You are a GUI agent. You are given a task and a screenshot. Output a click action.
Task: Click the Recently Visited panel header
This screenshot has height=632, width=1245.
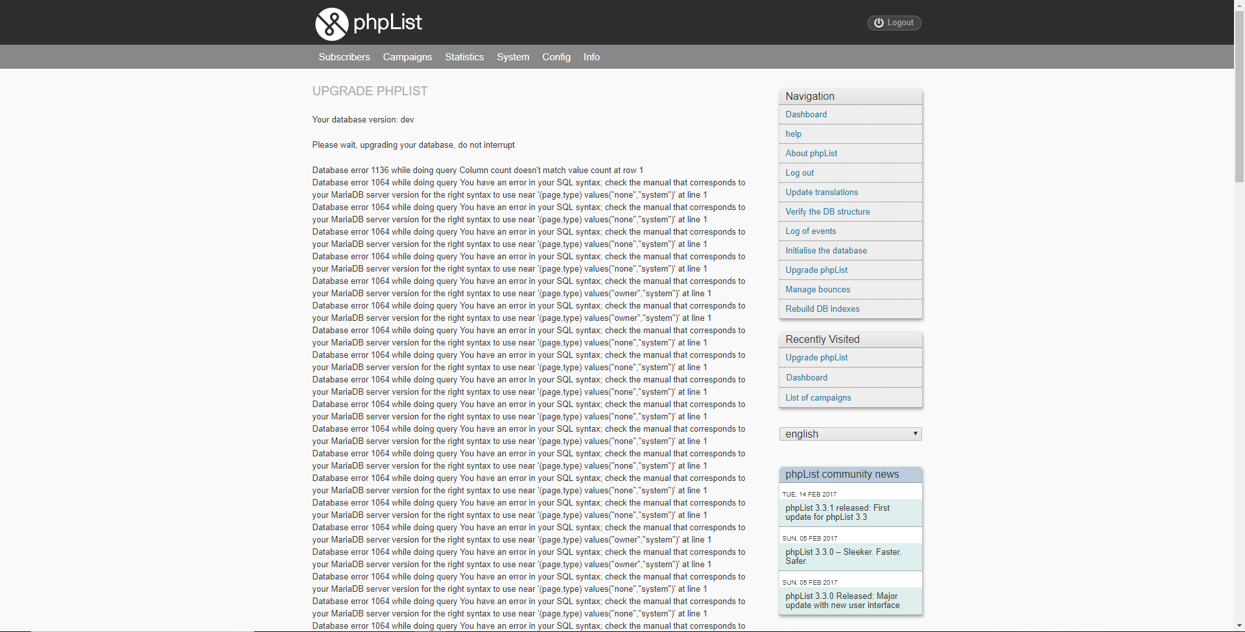850,340
